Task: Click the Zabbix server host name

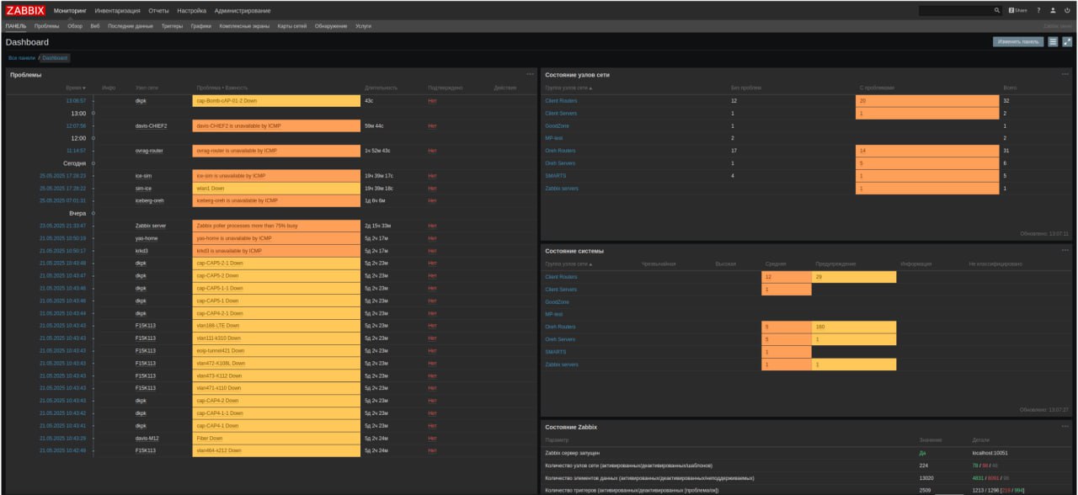Action: point(151,226)
